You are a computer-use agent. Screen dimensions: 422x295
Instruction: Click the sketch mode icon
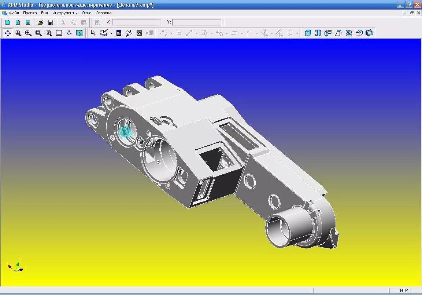(104, 33)
